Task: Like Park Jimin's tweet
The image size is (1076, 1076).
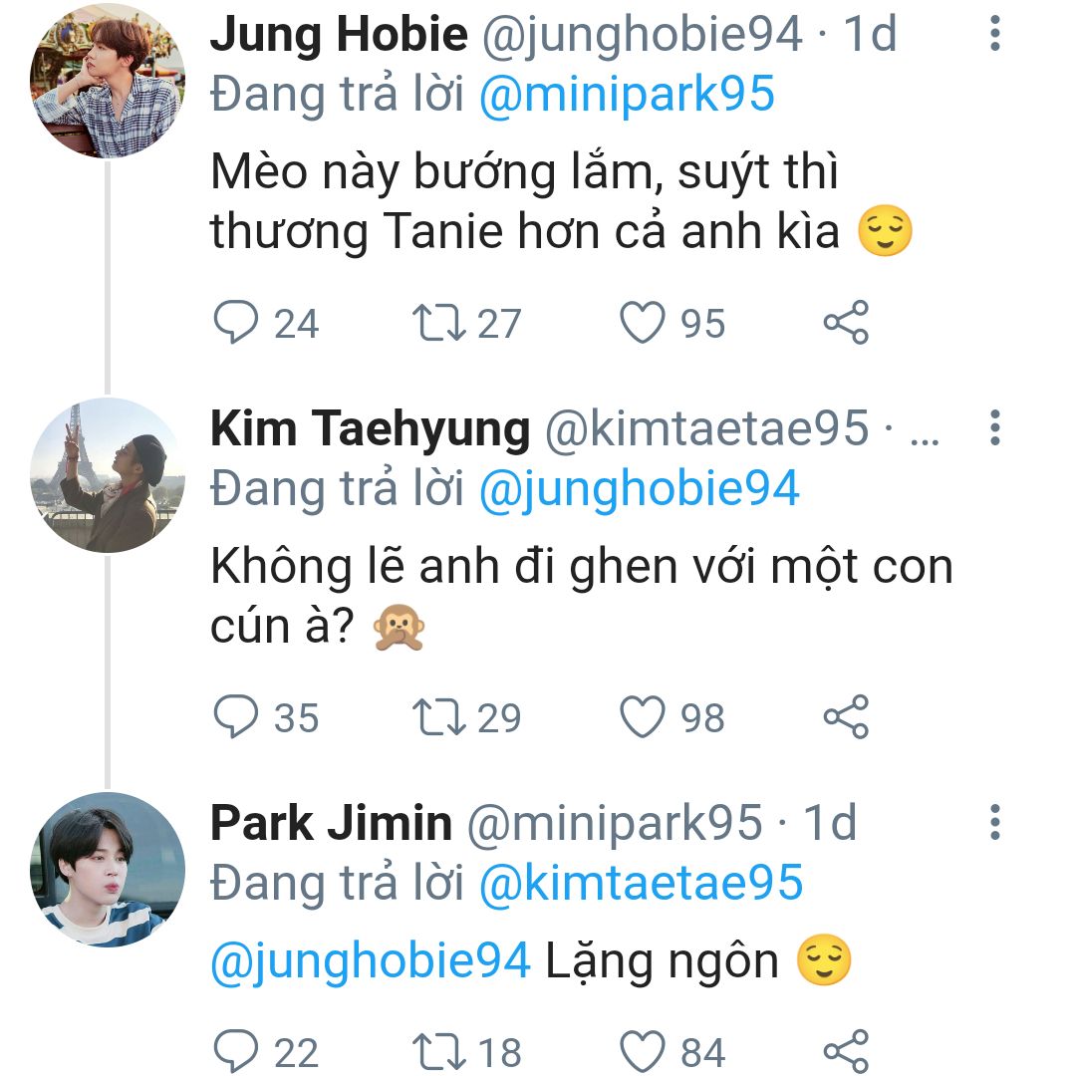Action: coord(643,1052)
